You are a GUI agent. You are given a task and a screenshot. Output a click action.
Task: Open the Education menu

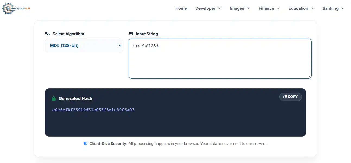point(301,8)
